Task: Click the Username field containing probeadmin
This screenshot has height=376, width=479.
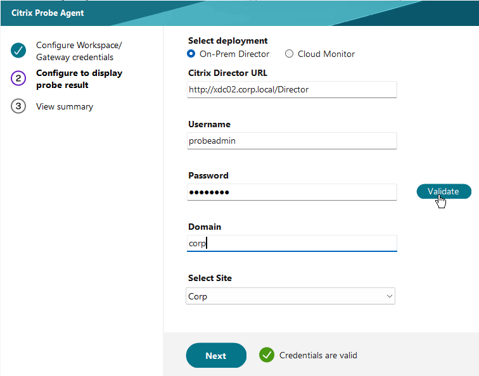Action: [291, 141]
